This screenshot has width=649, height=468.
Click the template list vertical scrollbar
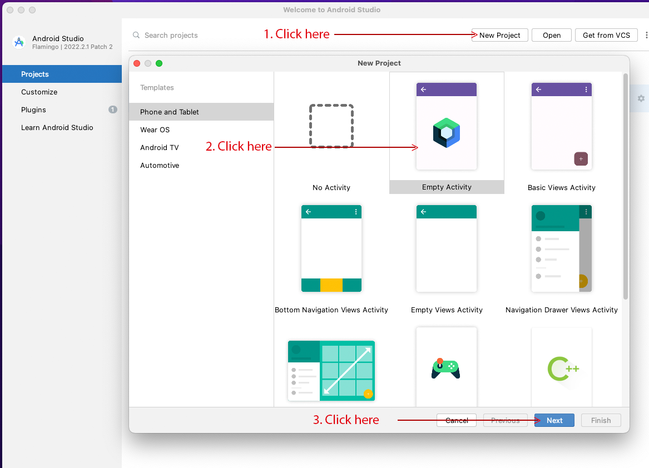(626, 186)
